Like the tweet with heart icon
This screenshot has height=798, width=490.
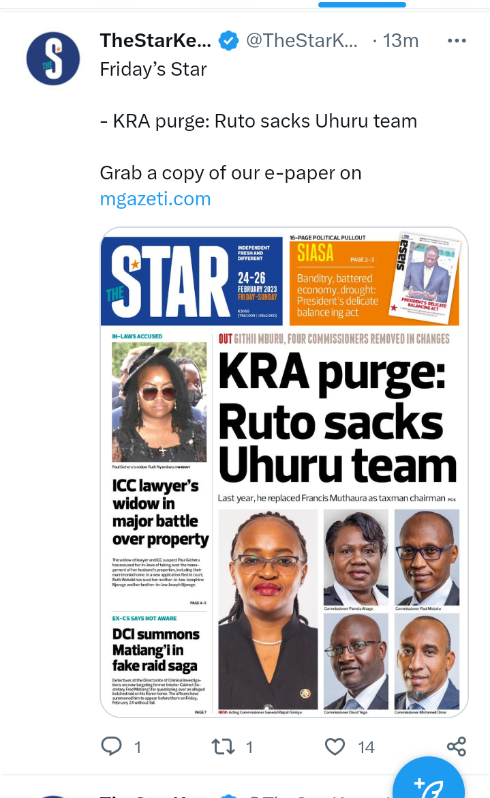coord(335,747)
